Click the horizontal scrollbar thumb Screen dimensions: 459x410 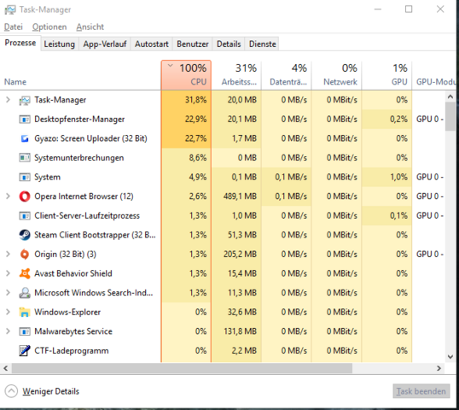point(182,368)
